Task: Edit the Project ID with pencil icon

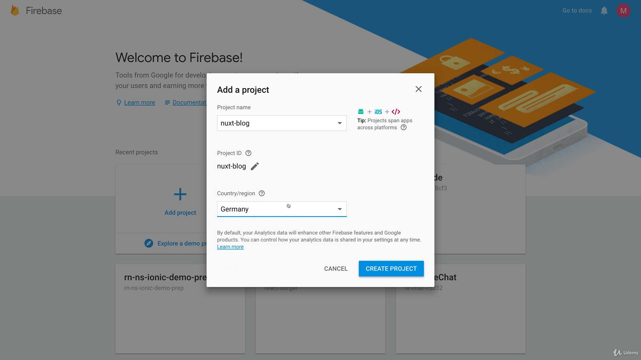Action: click(x=255, y=166)
